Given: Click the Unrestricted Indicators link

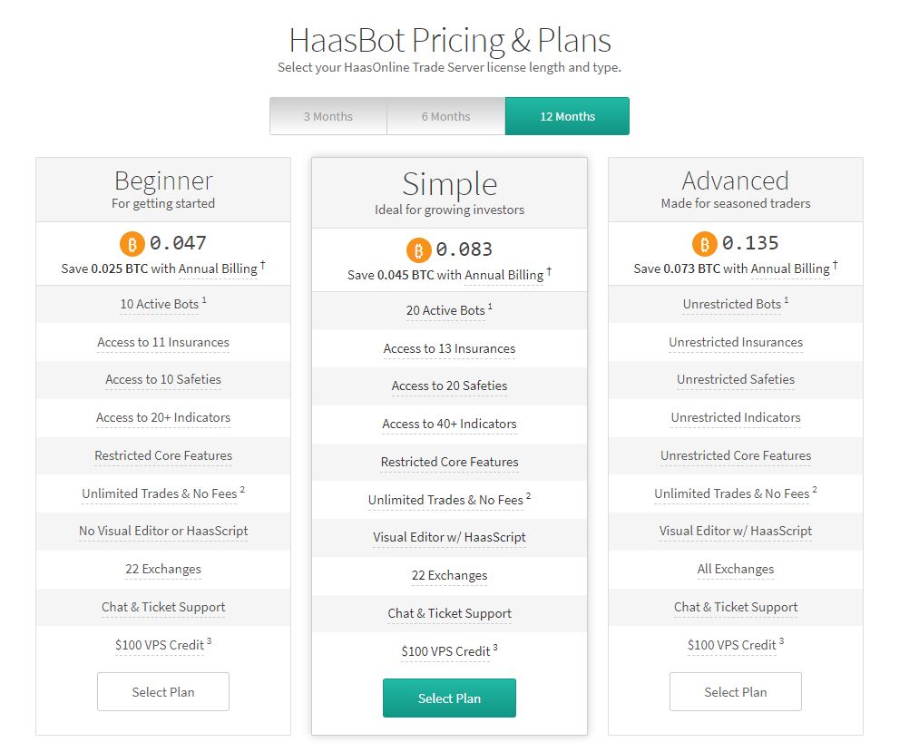Looking at the screenshot, I should [736, 417].
